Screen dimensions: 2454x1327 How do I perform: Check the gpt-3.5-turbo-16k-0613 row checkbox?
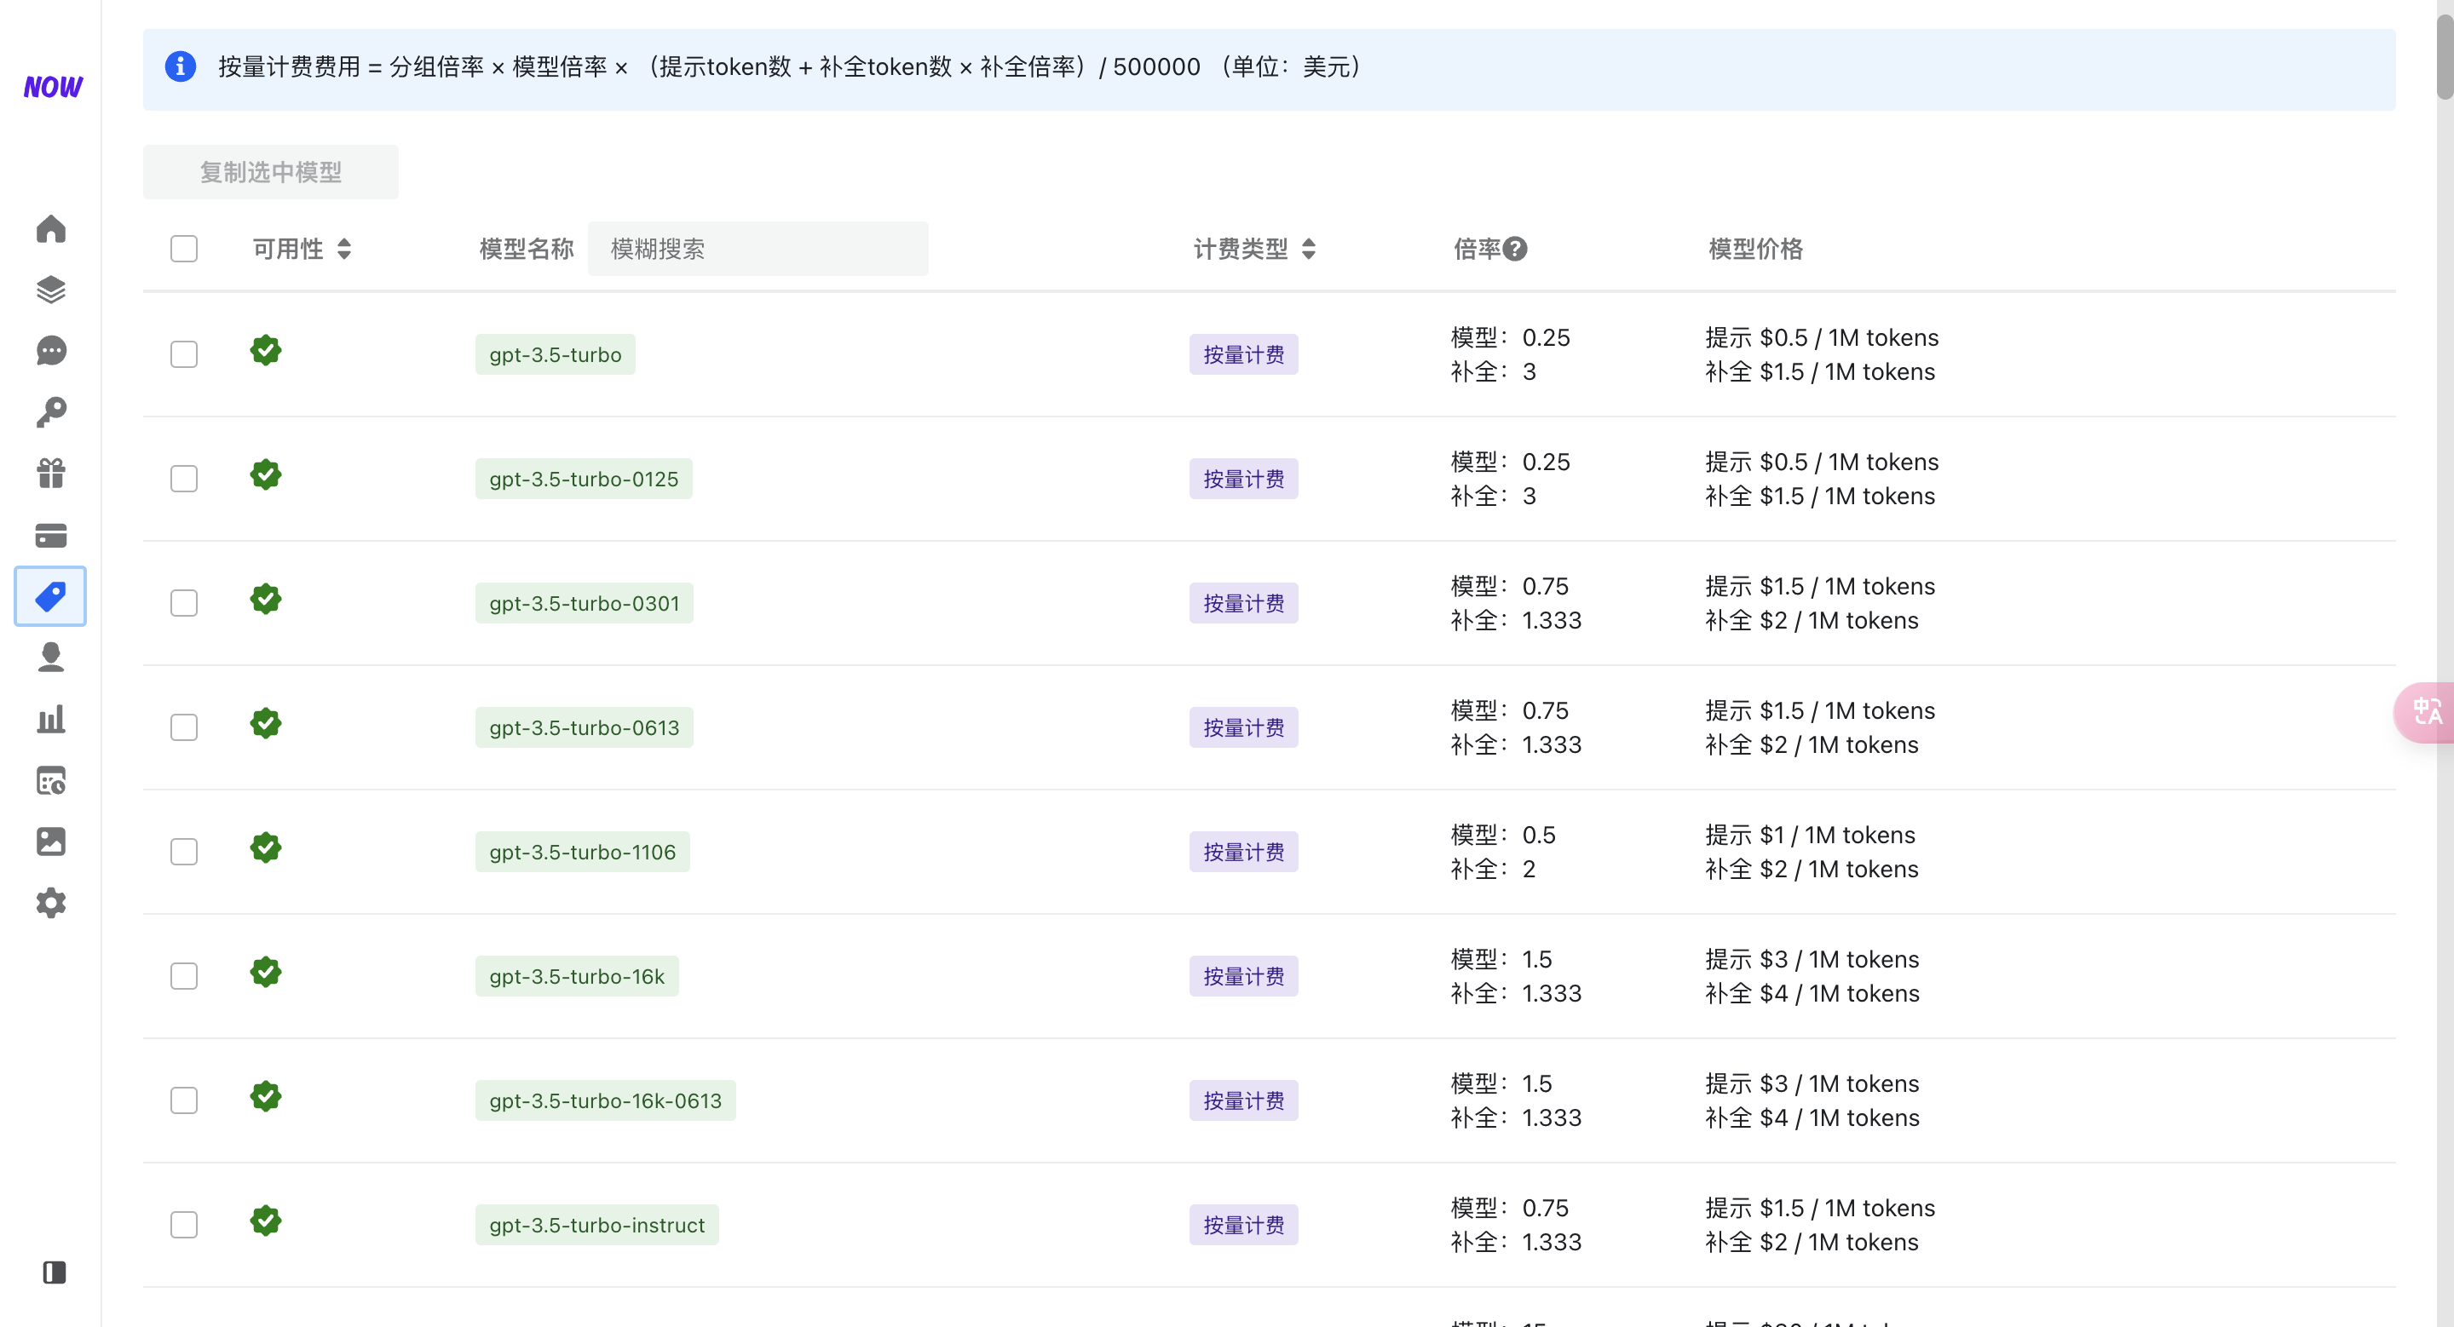(184, 1100)
